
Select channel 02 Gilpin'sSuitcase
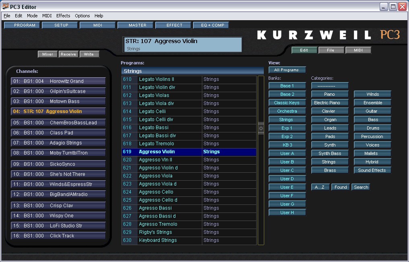pyautogui.click(x=58, y=91)
